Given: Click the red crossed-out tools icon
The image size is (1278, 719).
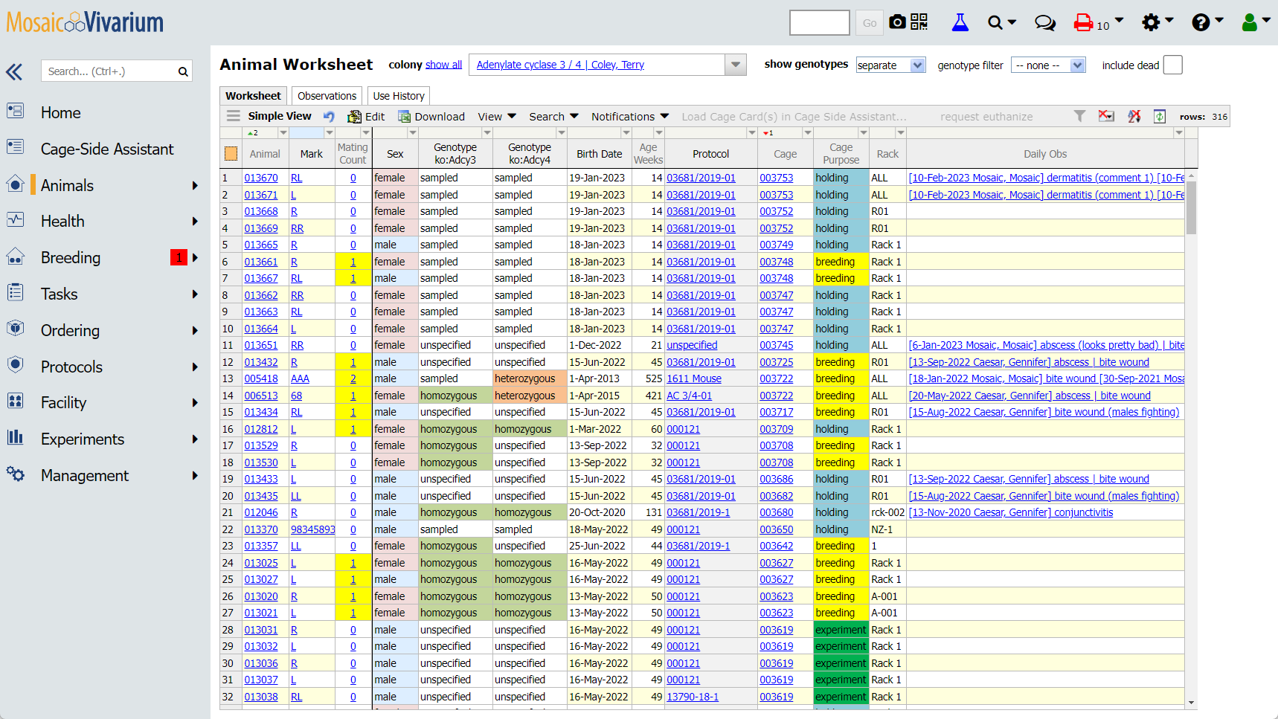Looking at the screenshot, I should (x=1134, y=116).
